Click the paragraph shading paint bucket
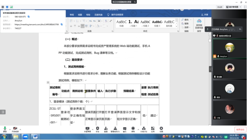This screenshot has height=140, width=247. click(98, 26)
